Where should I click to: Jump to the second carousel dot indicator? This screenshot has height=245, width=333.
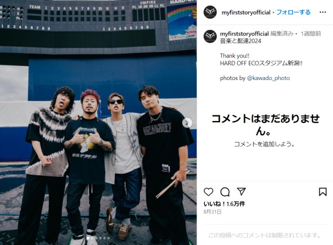pyautogui.click(x=92, y=238)
